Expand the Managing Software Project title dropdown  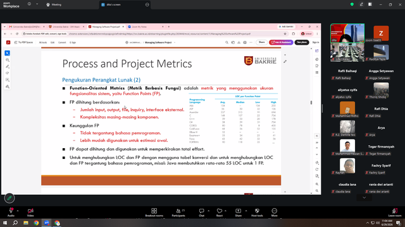click(175, 42)
